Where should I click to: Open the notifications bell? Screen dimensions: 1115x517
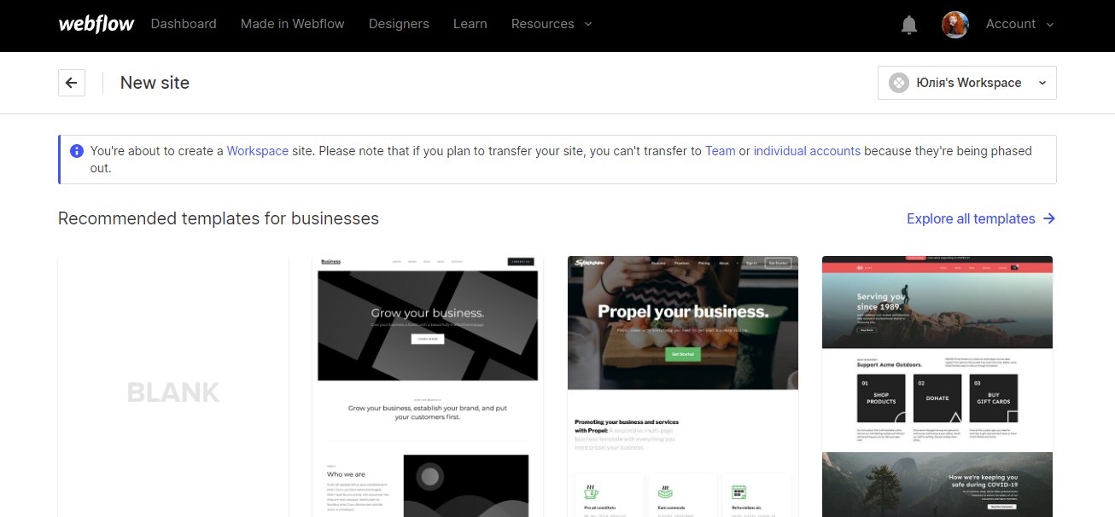tap(909, 25)
